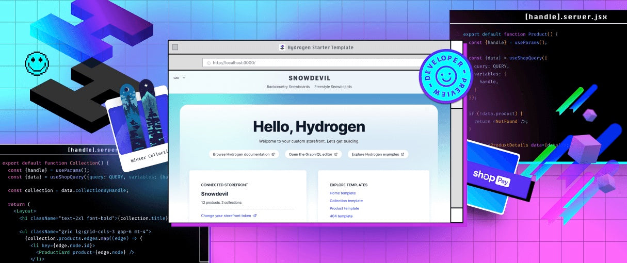Image resolution: width=627 pixels, height=263 pixels.
Task: Click the external-link icon beside GraphiQL editor
Action: [336, 154]
